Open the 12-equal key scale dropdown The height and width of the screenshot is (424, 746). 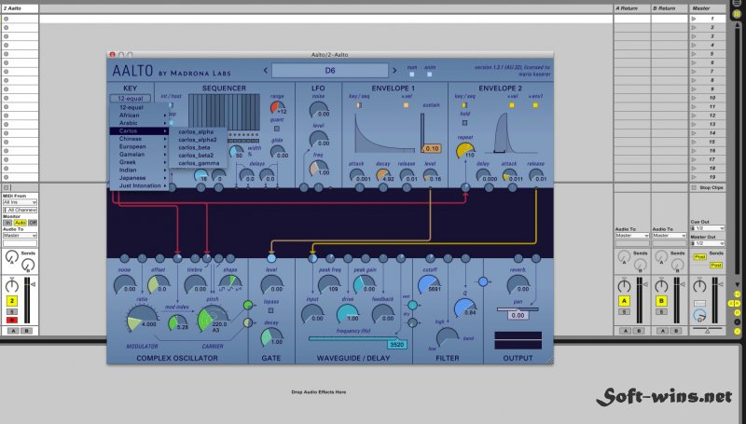[x=131, y=99]
